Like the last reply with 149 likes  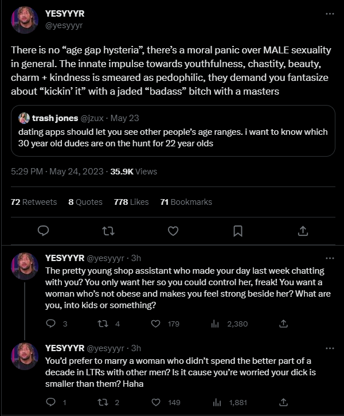coord(155,402)
